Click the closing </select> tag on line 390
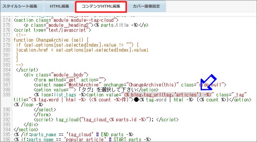The width and height of the screenshot is (257, 142). [45, 109]
